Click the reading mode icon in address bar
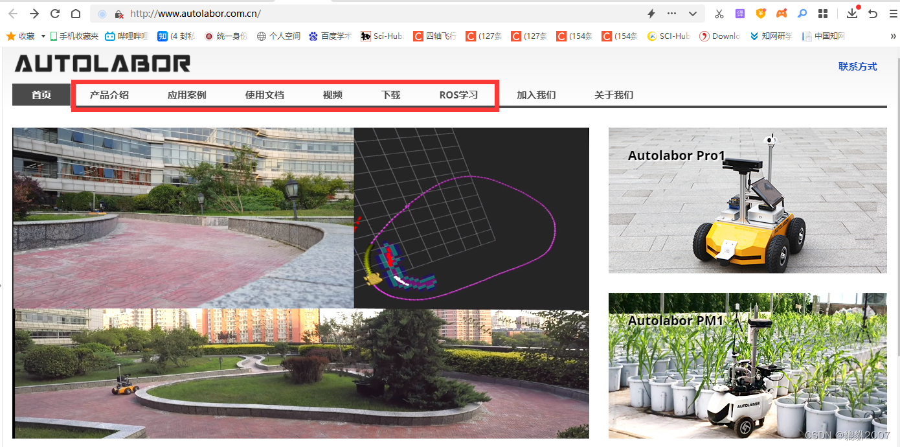The height and width of the screenshot is (447, 900). pos(103,13)
